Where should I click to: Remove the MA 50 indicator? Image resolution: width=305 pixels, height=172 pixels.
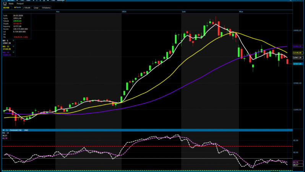click(x=13, y=52)
